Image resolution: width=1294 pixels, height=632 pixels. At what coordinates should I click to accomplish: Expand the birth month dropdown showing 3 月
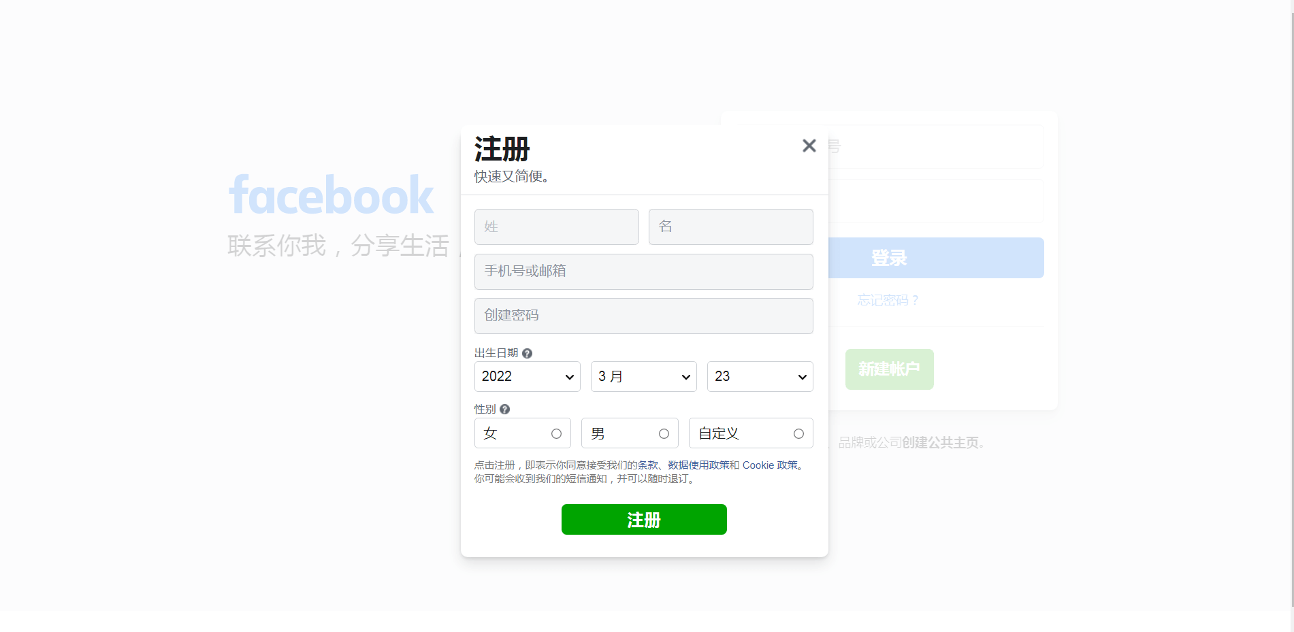(643, 376)
